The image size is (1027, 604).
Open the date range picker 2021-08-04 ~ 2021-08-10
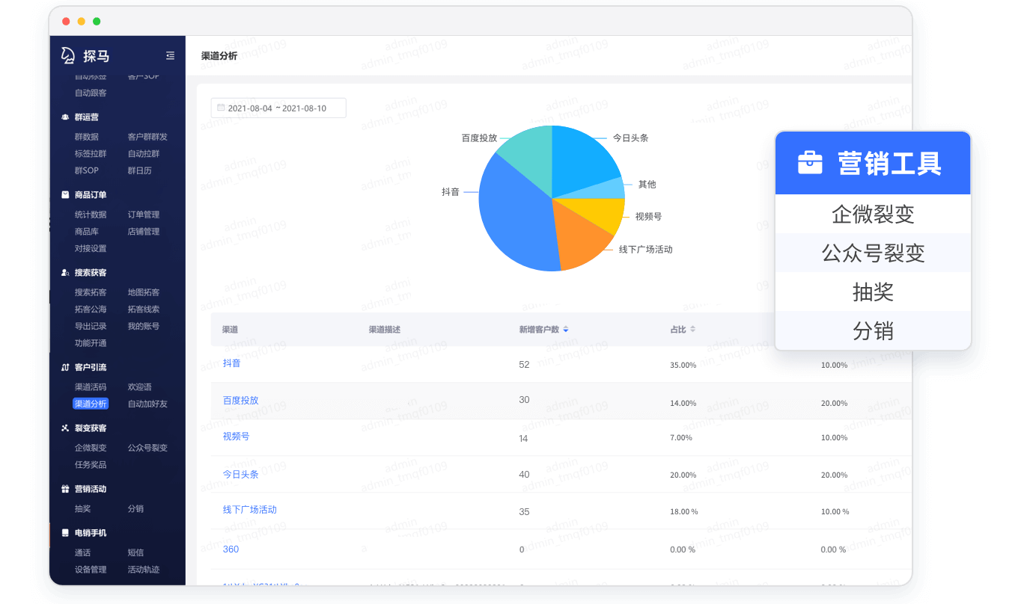278,108
